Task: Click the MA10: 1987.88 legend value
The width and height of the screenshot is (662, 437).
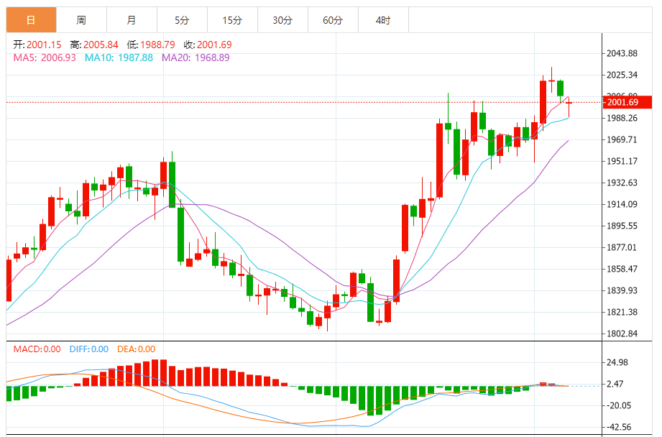Action: point(119,57)
